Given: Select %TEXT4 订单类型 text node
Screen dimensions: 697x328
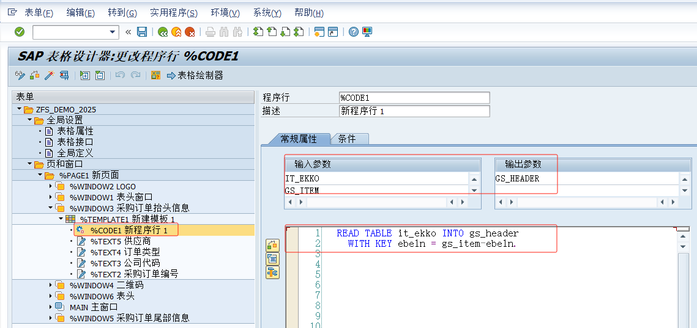Looking at the screenshot, I should coord(125,252).
